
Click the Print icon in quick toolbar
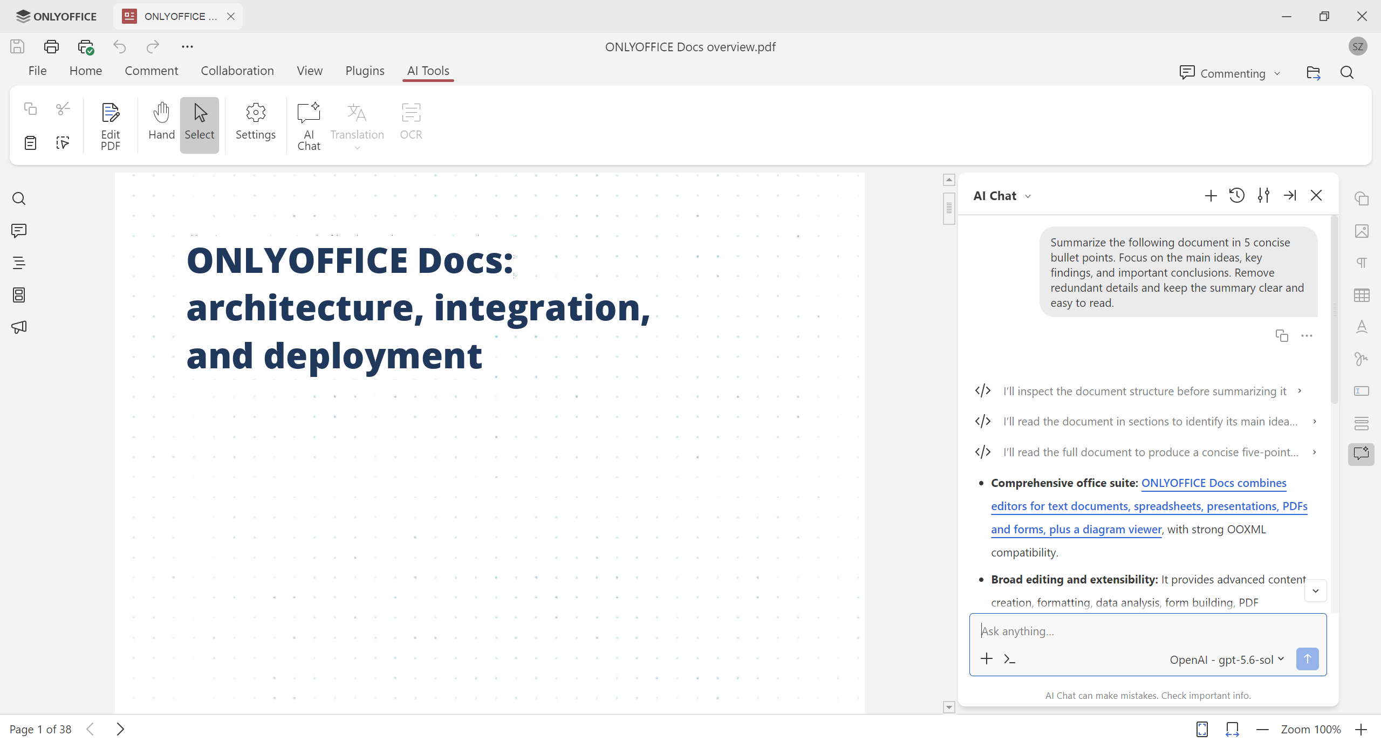pos(51,47)
